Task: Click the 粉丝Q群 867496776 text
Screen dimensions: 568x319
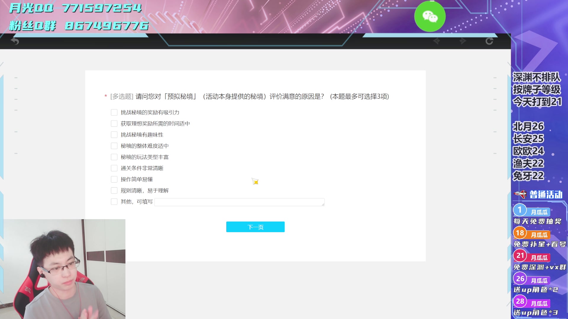Action: [x=79, y=26]
